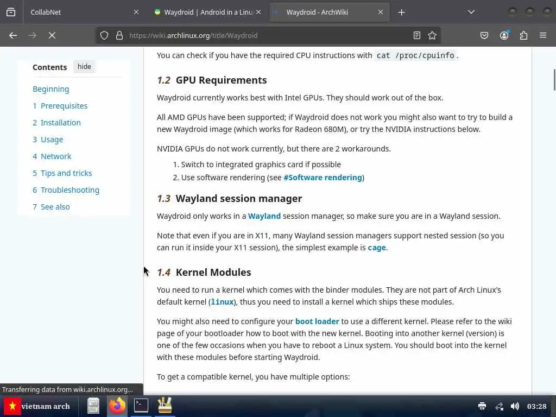Screen dimensions: 556x417
Task: Open the pencil-cup taskbar app icon
Action: pos(165,406)
